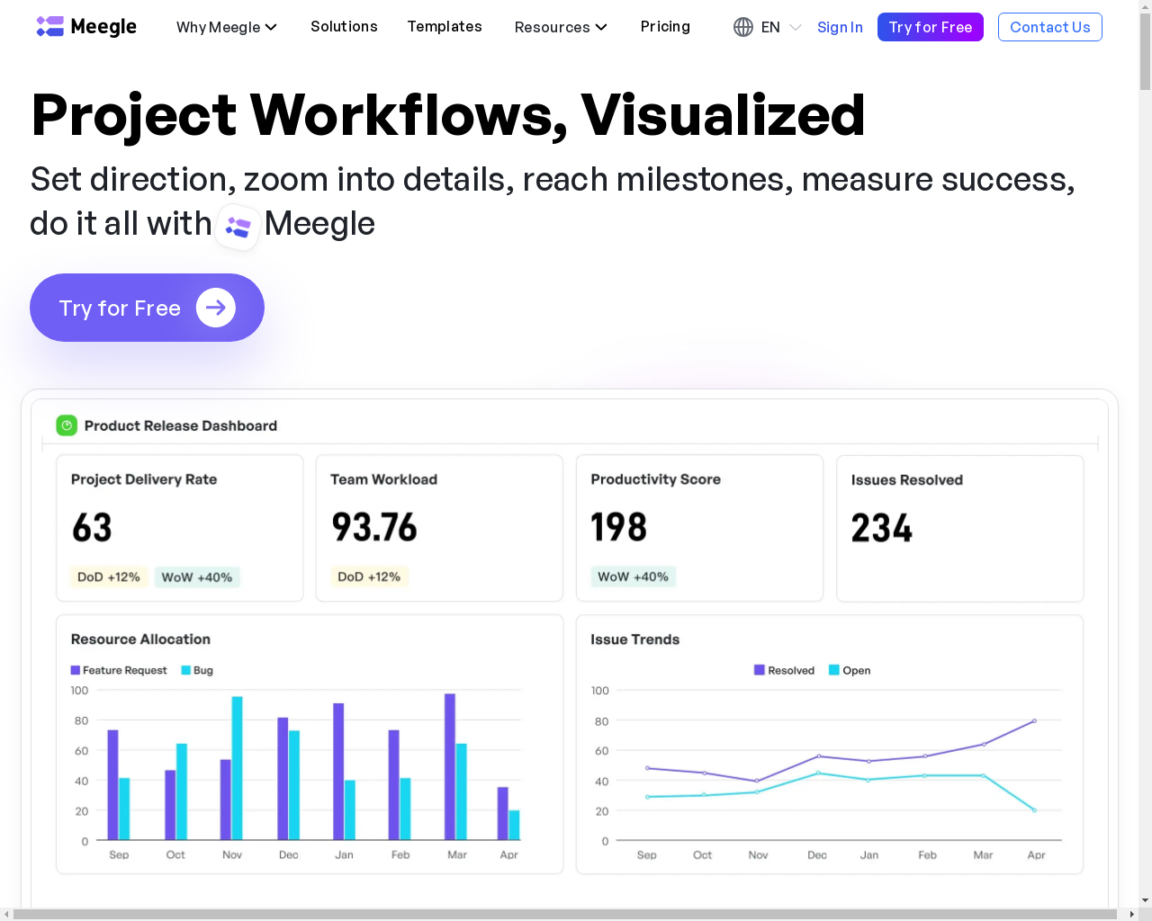Click the Resource Allocation chart title
This screenshot has width=1152, height=921.
140,639
